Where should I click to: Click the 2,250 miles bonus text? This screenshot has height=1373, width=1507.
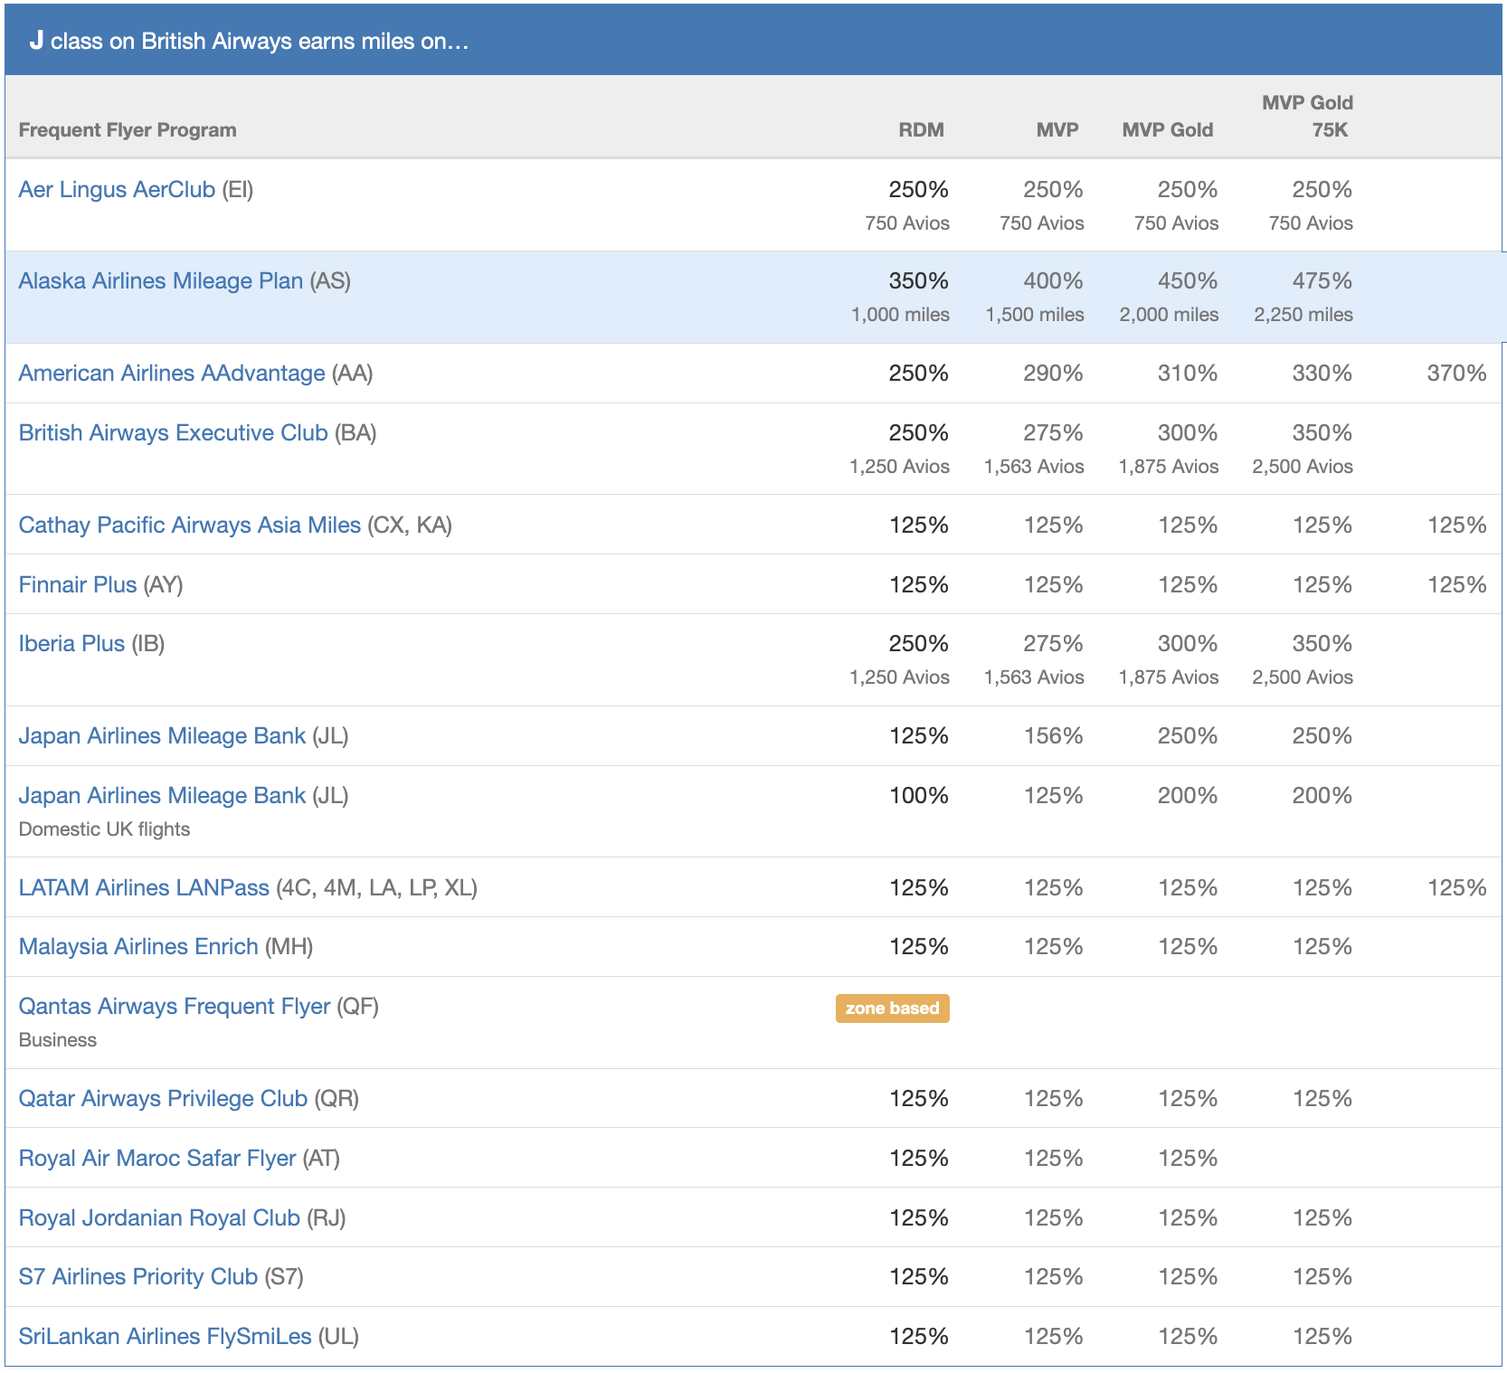point(1303,315)
